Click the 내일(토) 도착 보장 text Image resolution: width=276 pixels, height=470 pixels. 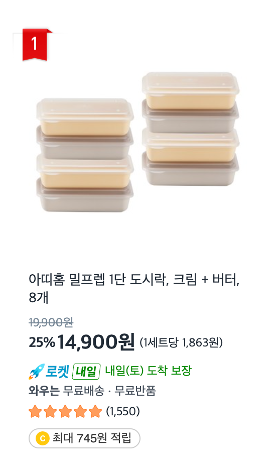click(x=148, y=371)
